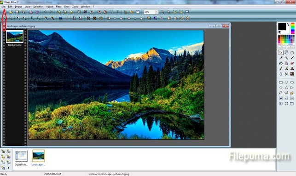The image size is (296, 176).
Task: Select the Magic wand tool
Action: [286, 58]
